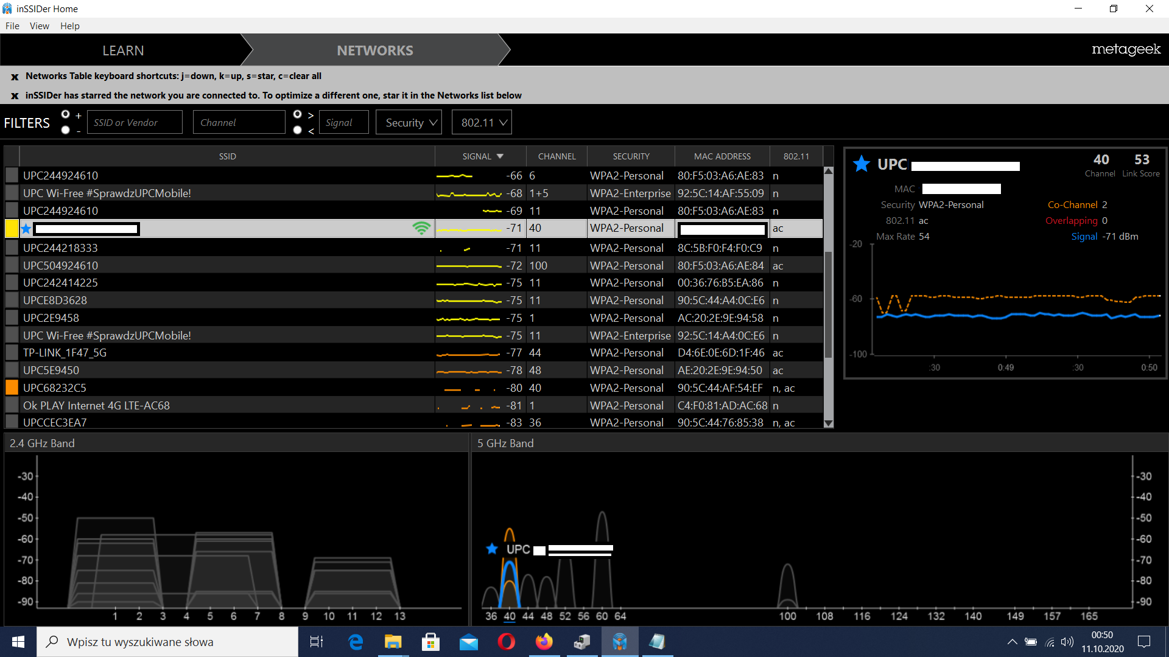This screenshot has height=657, width=1169.
Task: Toggle the box for UPC244924610 on channel 6
Action: coord(12,176)
